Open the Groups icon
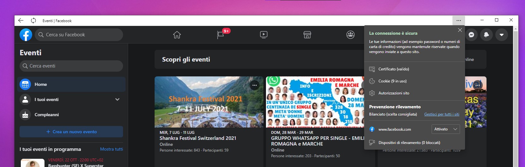The height and width of the screenshot is (167, 525). pos(351,35)
